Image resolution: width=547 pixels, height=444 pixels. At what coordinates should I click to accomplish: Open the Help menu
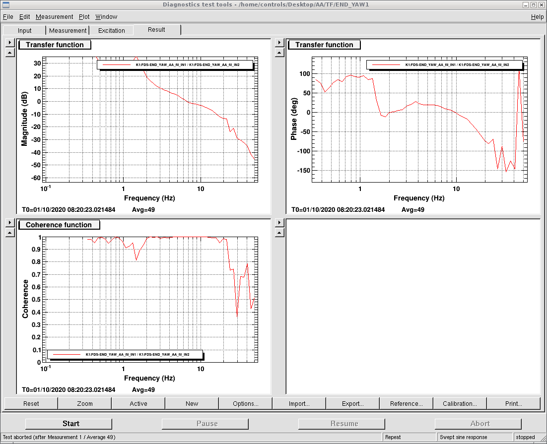(537, 16)
